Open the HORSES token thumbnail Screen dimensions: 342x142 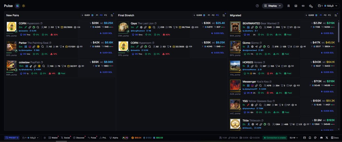[x=235, y=66]
